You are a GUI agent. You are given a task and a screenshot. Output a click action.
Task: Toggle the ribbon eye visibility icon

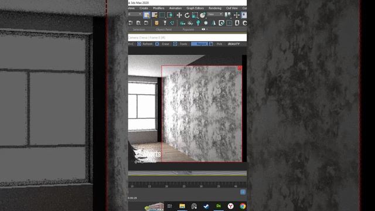(203, 29)
